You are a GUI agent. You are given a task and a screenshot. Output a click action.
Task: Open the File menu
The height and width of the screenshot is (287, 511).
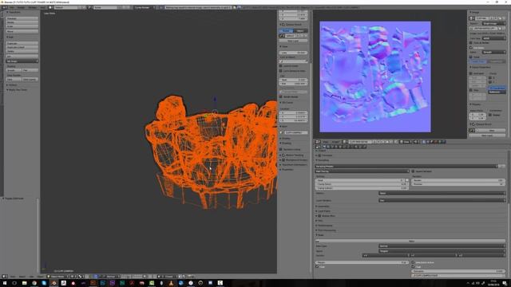12,7
